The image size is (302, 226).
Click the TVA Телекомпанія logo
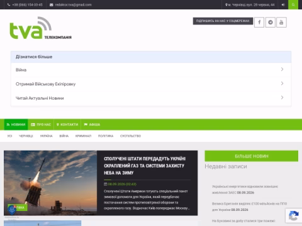point(40,28)
